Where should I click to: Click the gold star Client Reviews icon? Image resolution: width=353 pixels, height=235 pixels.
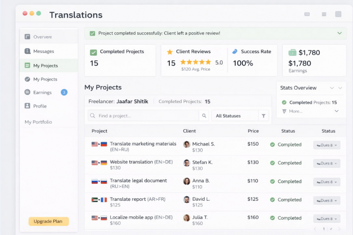170,52
